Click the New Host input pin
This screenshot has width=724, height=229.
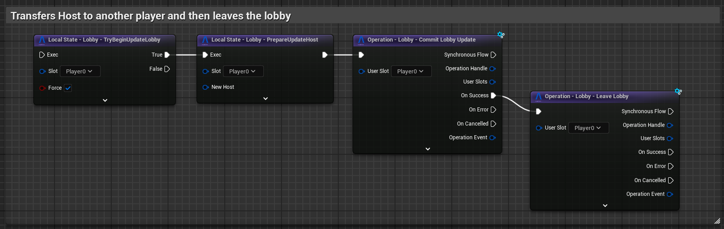pos(205,87)
